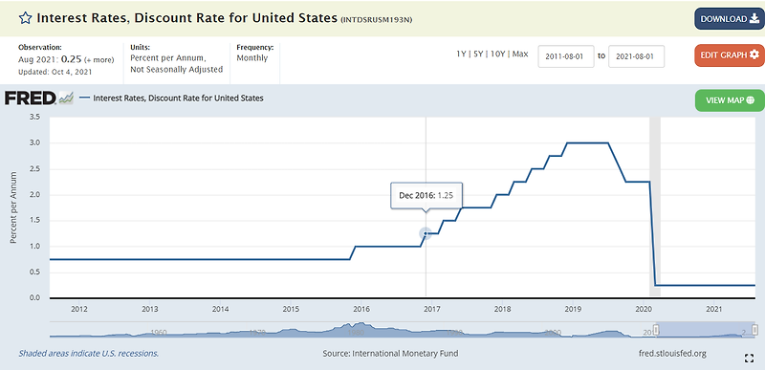Viewport: 765px width, 370px height.
Task: Click the 2016 x-axis label
Action: click(x=361, y=309)
